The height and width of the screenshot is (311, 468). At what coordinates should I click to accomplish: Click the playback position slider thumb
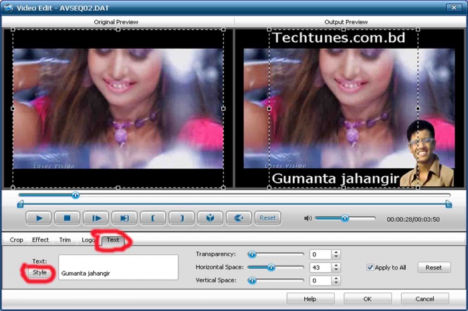[x=76, y=196]
